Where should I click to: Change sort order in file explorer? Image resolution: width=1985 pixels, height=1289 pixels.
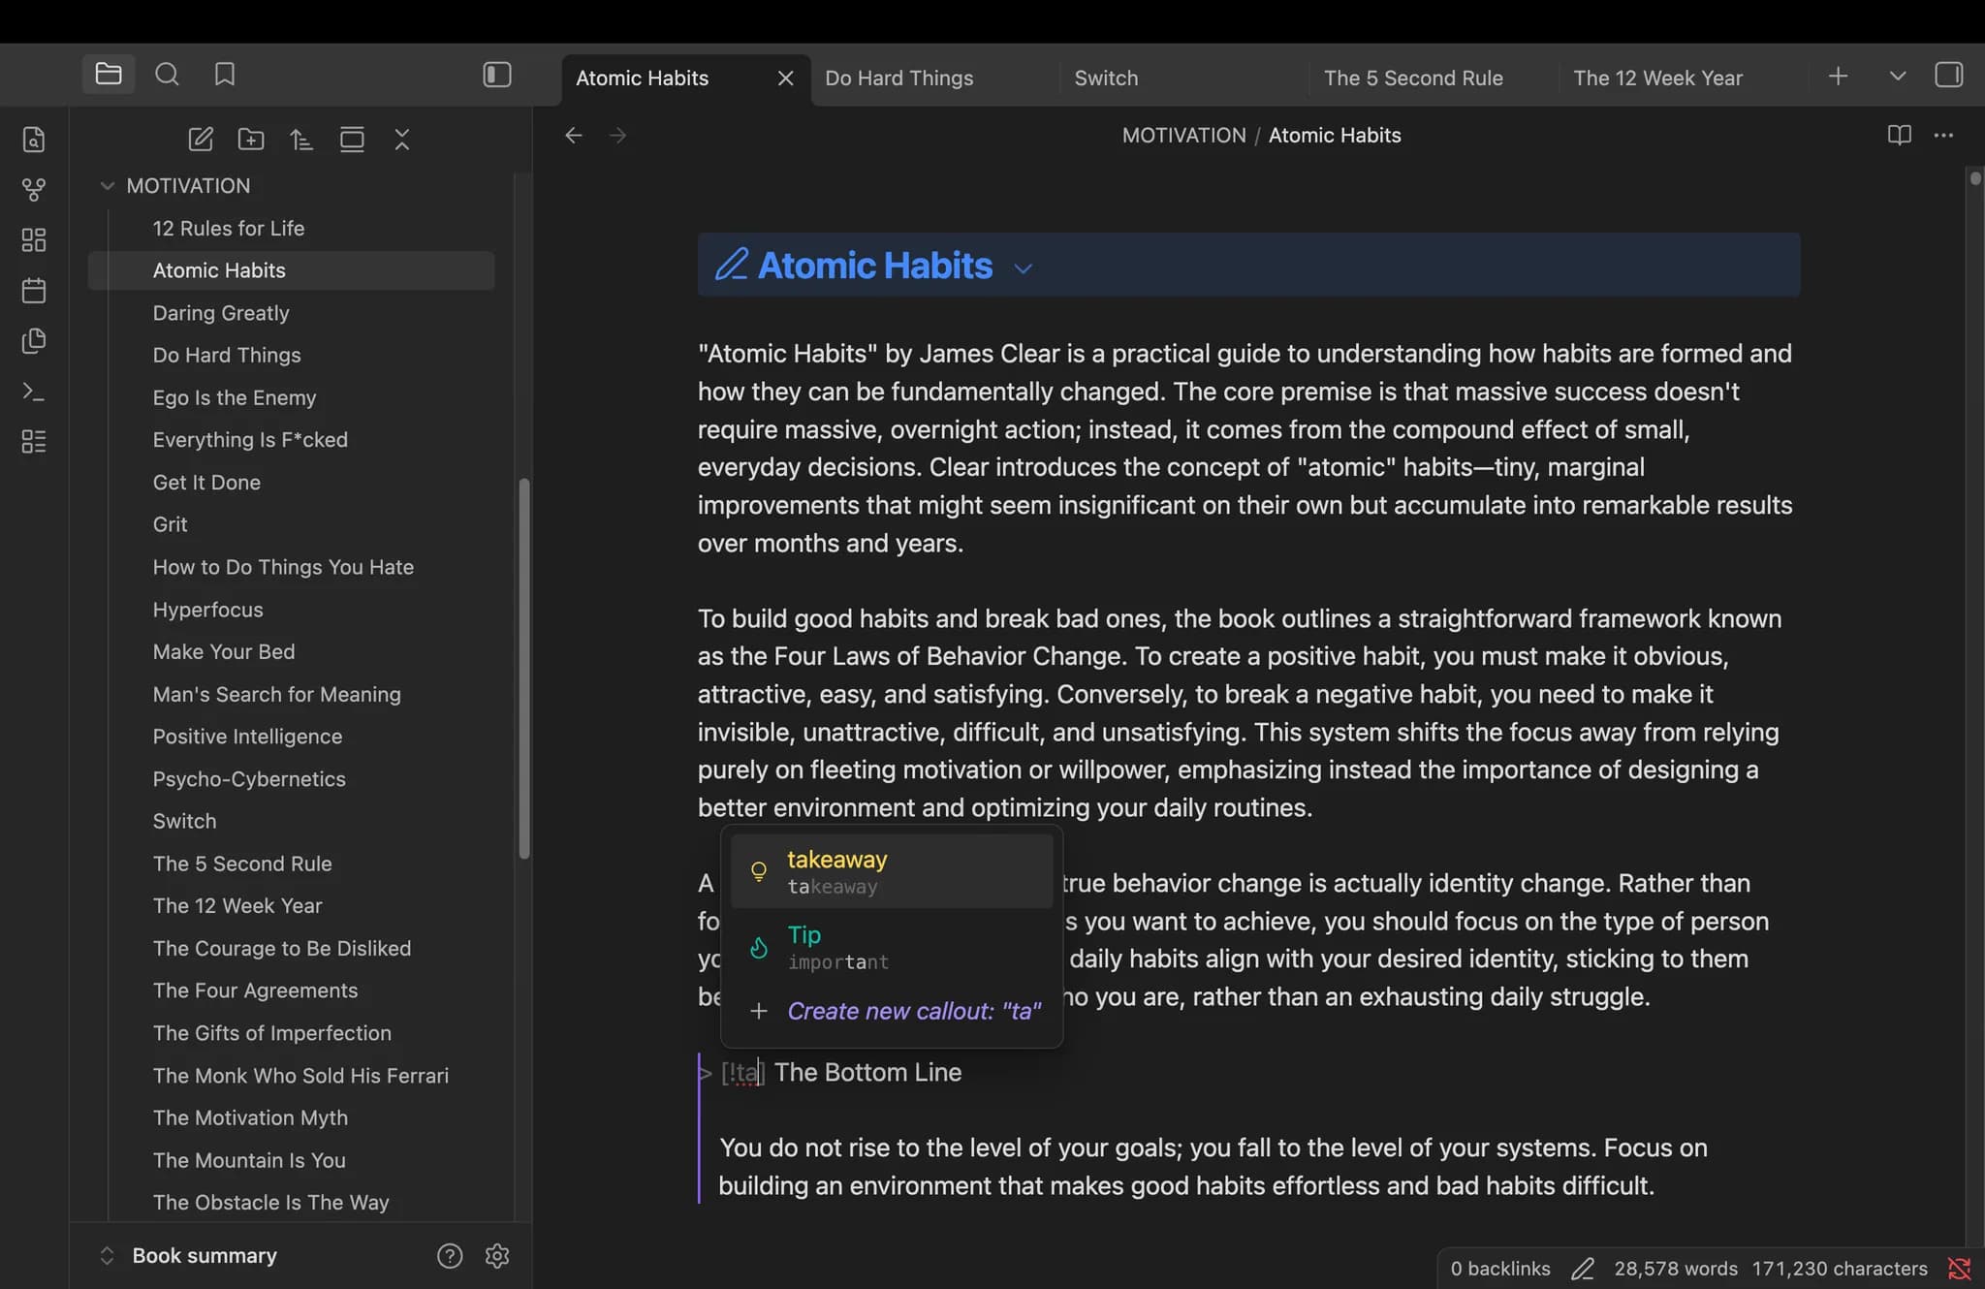tap(301, 140)
